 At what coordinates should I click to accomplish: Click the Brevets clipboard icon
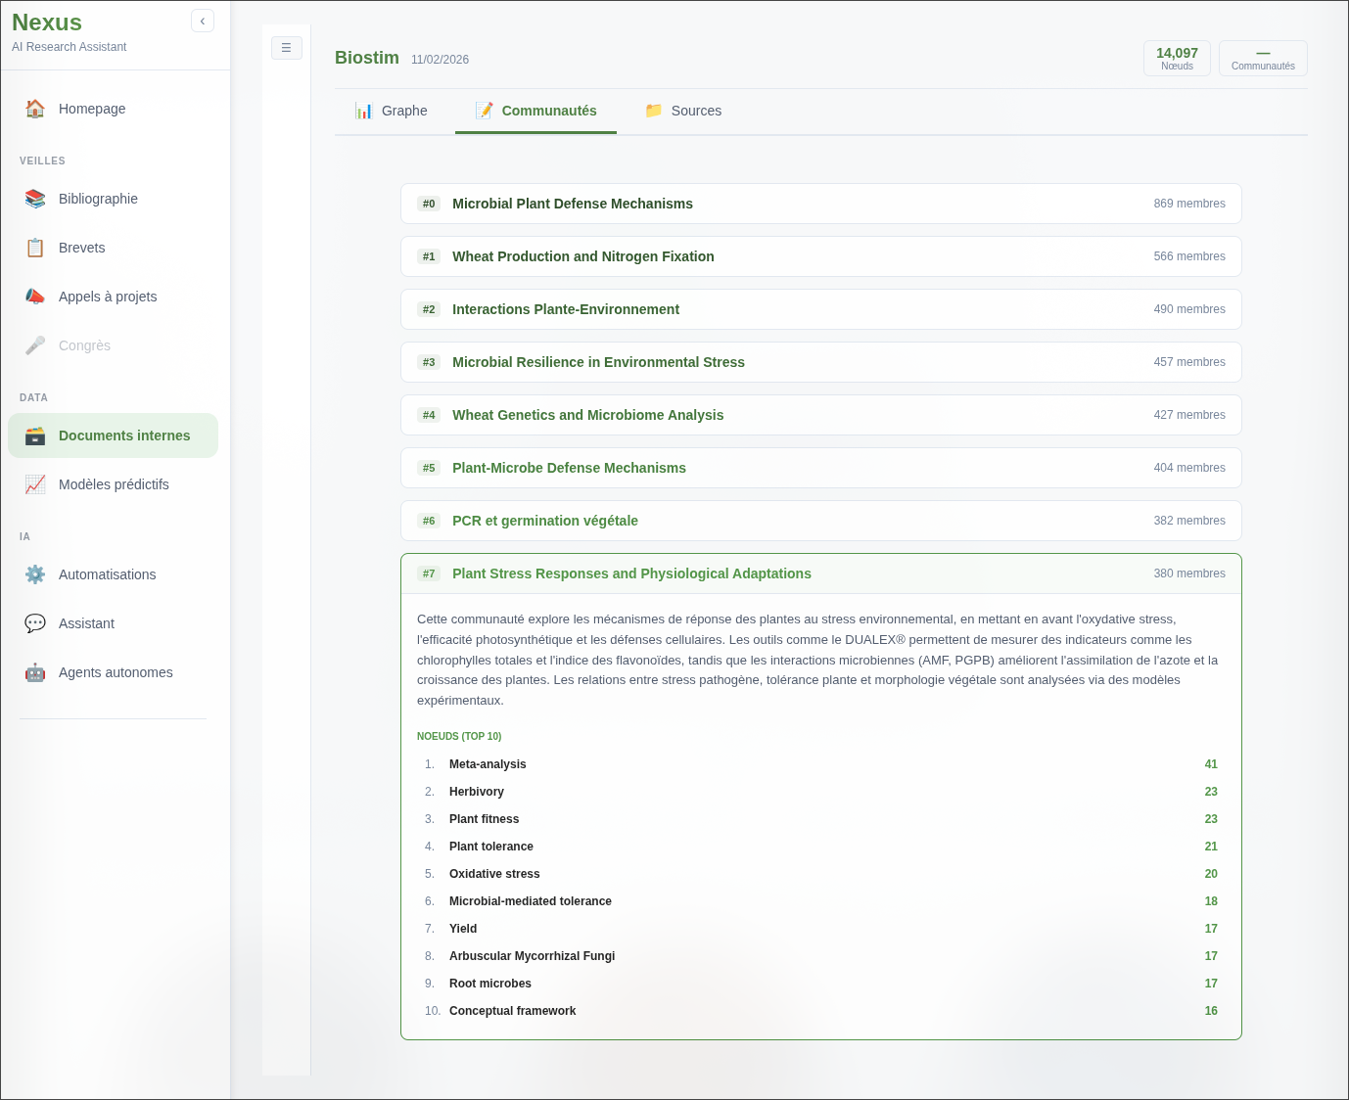35,248
